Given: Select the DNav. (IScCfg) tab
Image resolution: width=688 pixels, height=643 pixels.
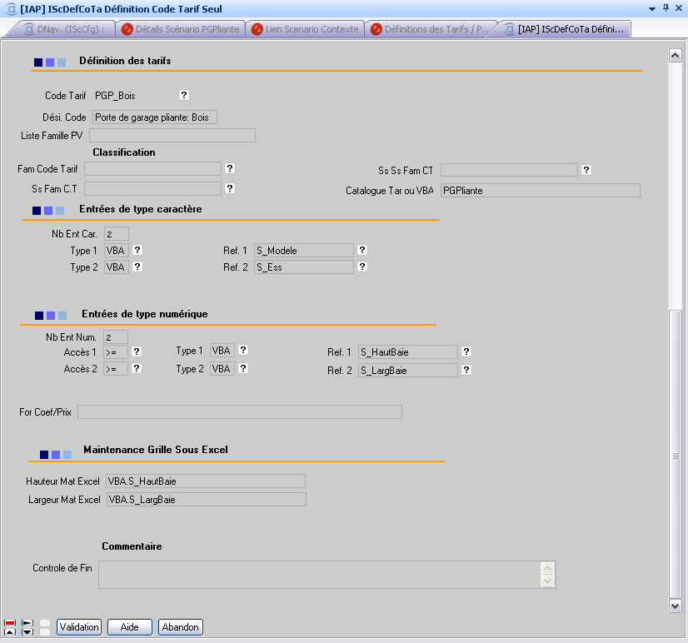Looking at the screenshot, I should 65,29.
